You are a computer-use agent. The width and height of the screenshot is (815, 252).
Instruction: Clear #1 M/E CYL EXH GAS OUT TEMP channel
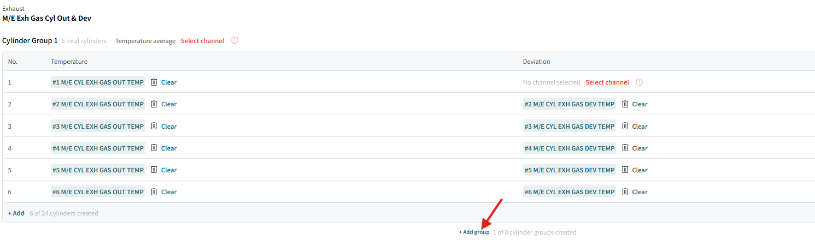click(169, 82)
